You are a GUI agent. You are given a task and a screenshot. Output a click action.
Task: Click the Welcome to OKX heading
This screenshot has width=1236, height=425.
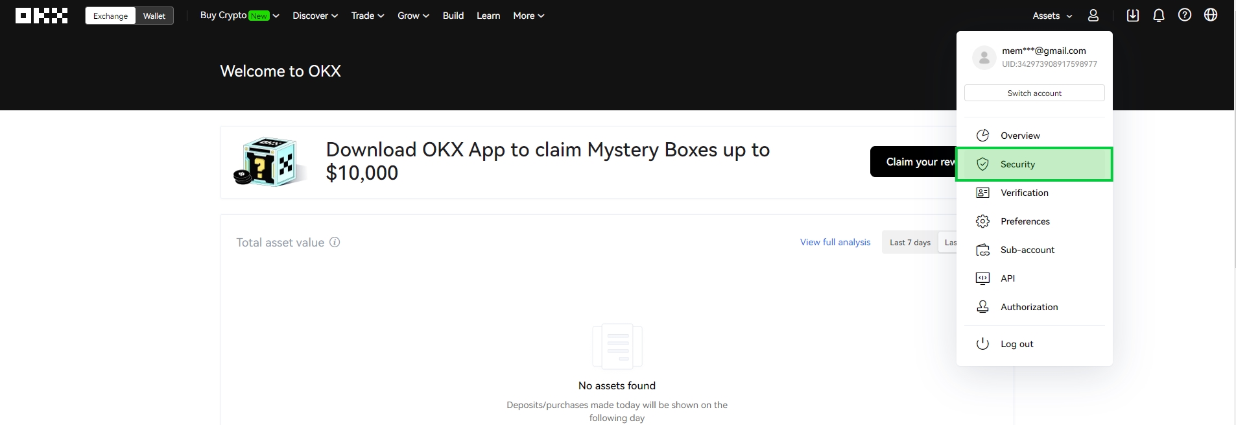[x=281, y=71]
